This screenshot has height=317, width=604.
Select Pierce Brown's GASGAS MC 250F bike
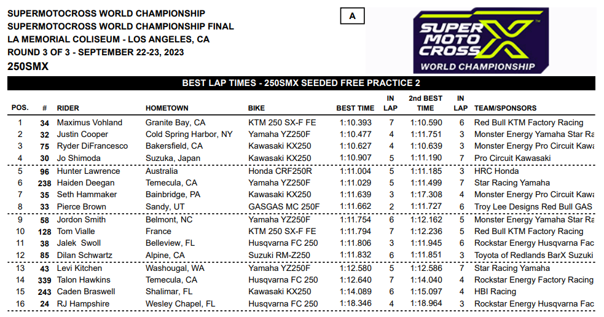click(x=284, y=206)
